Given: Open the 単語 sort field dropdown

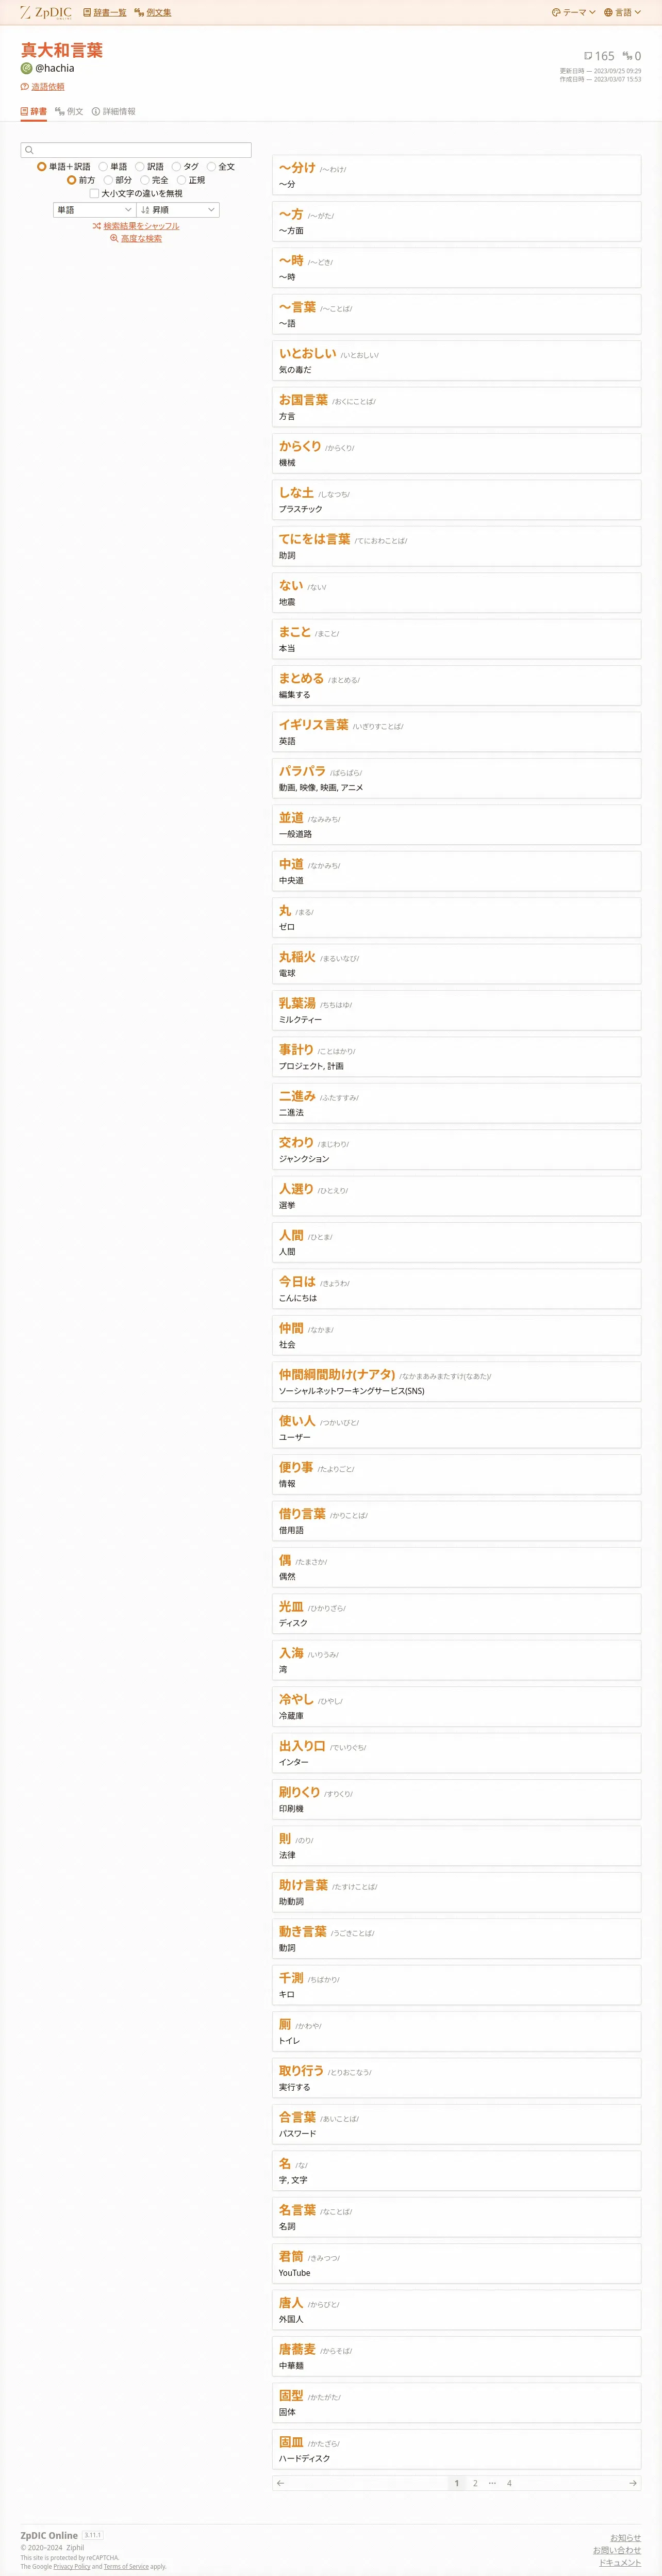Looking at the screenshot, I should 94,210.
